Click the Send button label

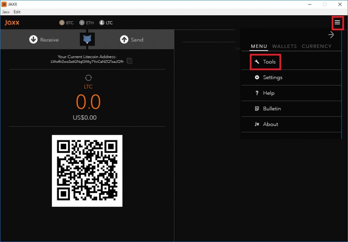tap(137, 40)
